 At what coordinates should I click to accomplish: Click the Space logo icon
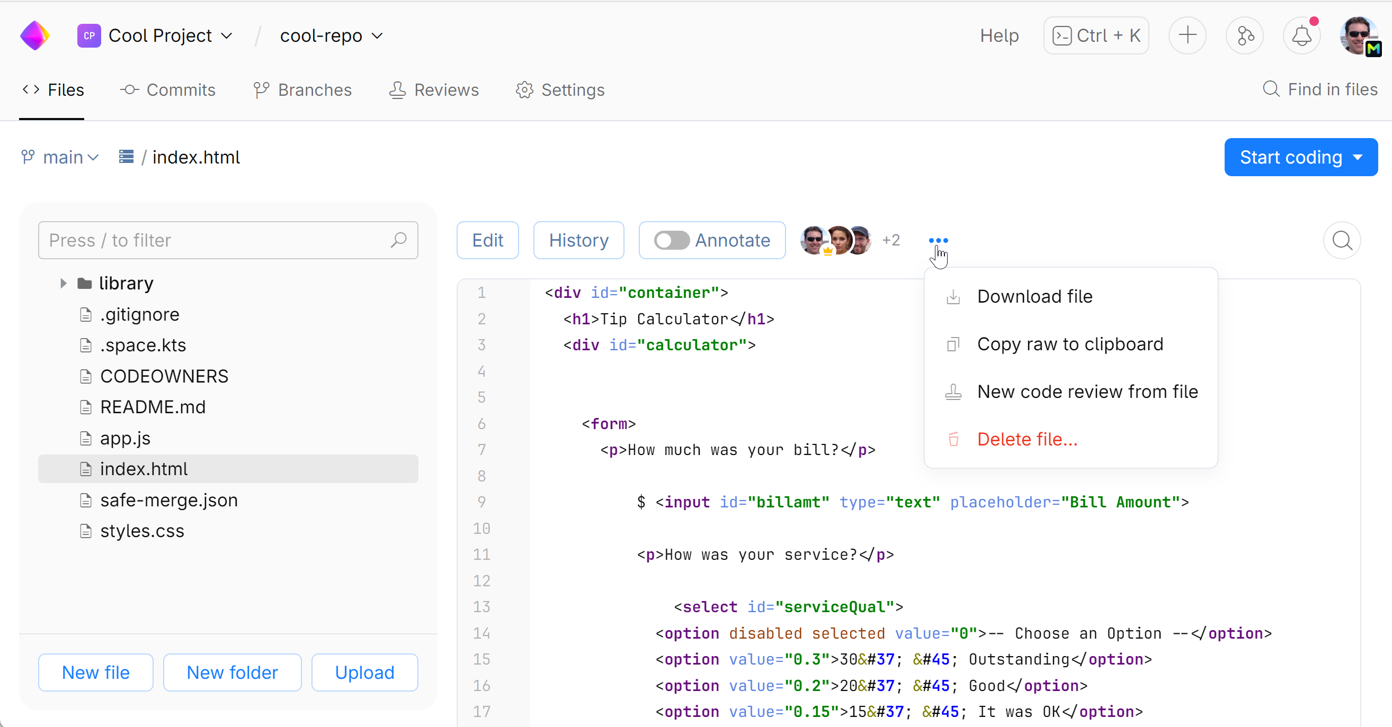(34, 34)
